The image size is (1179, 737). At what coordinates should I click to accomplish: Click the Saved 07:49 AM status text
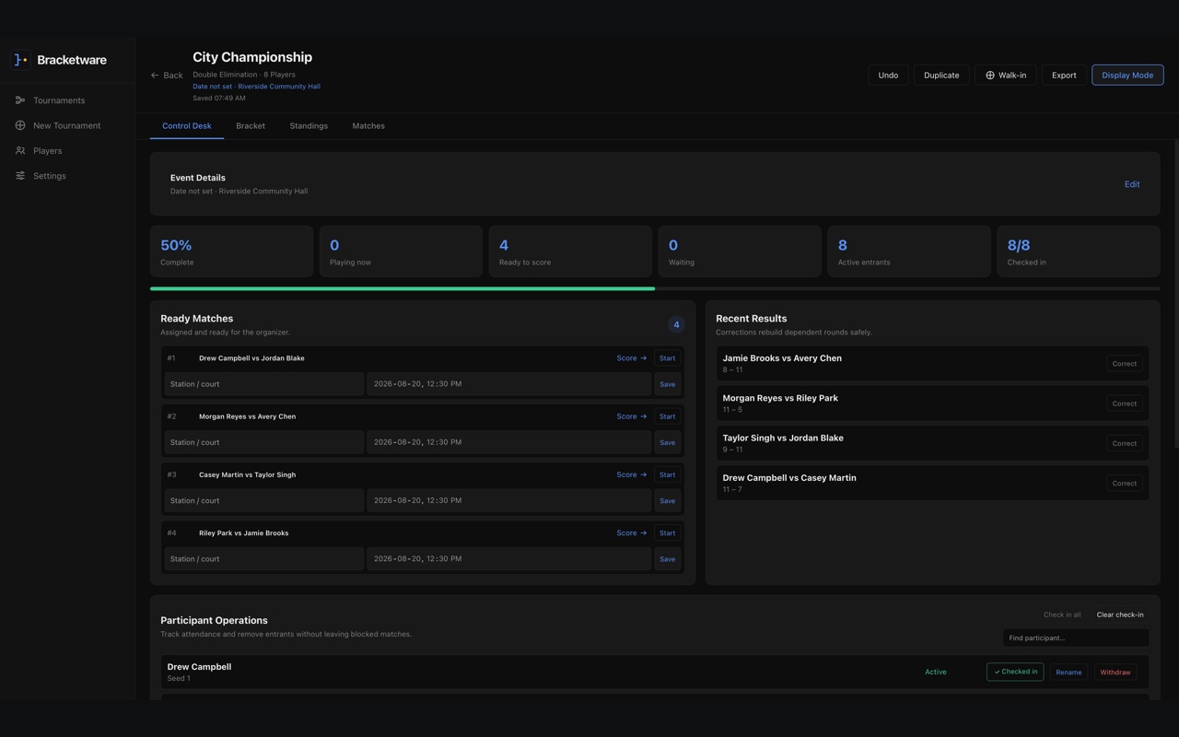tap(219, 98)
